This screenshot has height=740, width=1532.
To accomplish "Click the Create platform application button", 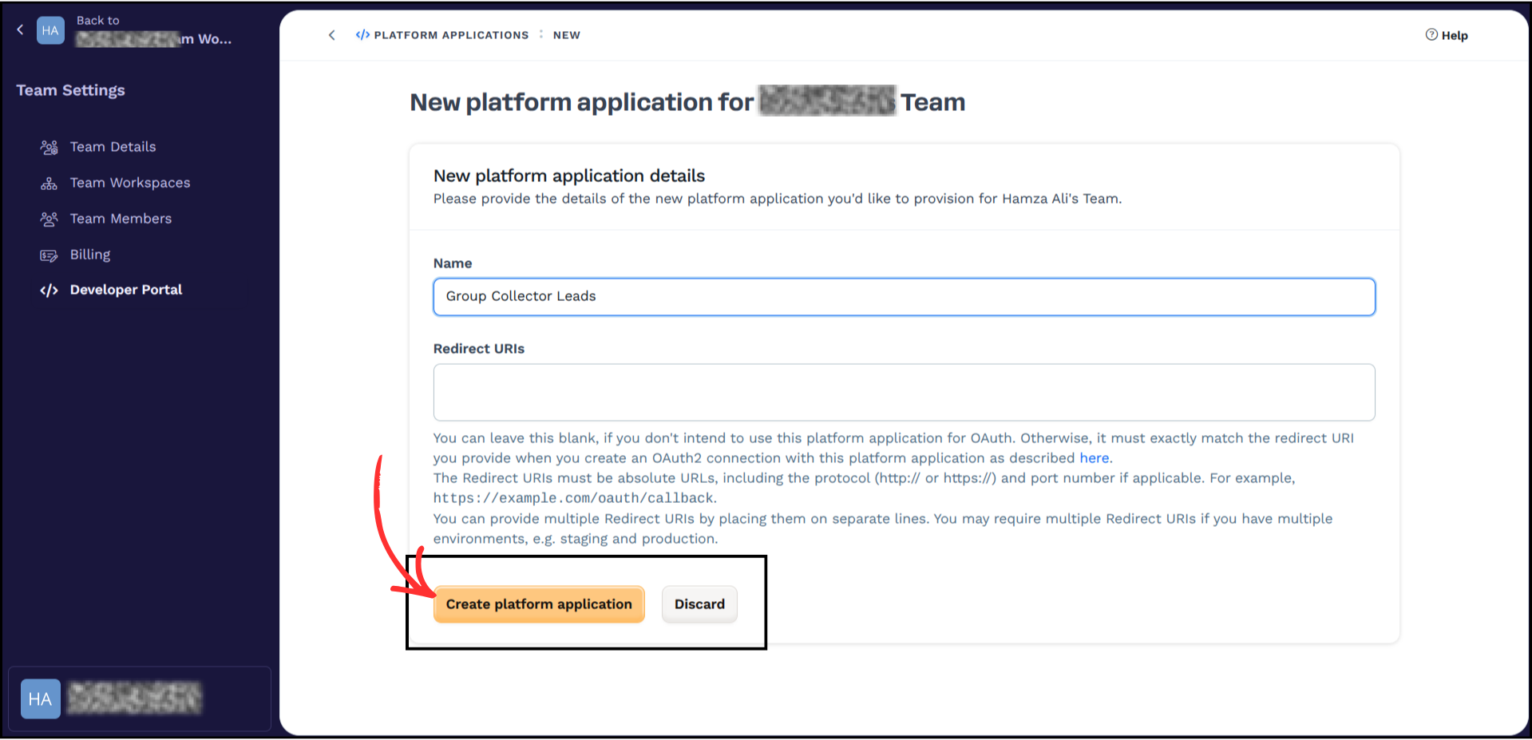I will point(538,604).
